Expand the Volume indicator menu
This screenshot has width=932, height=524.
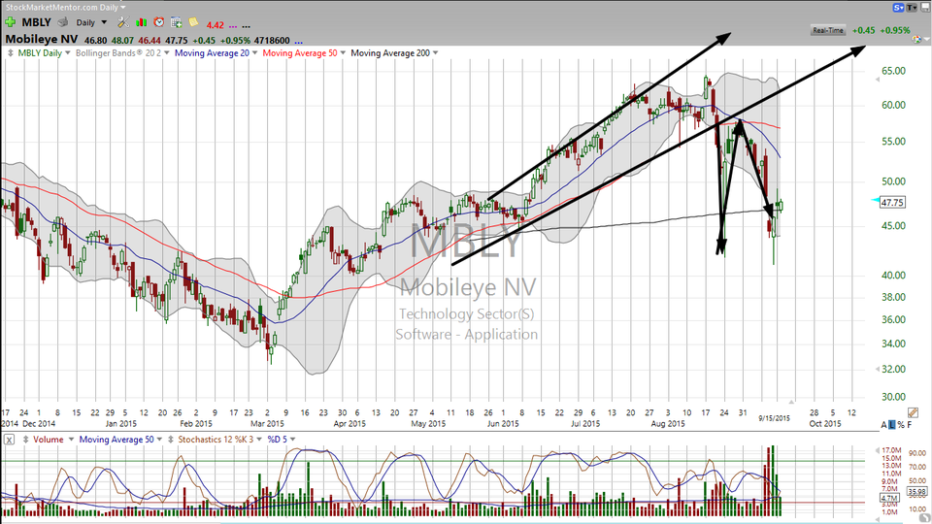pos(71,440)
